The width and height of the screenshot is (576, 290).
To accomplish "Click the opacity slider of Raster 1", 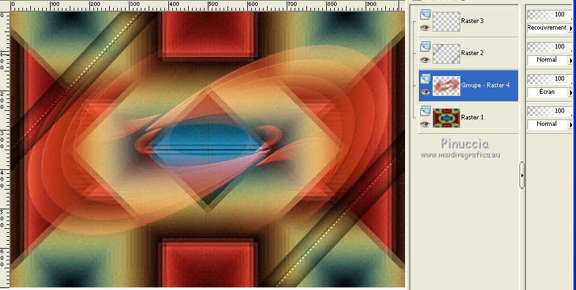I will point(550,111).
